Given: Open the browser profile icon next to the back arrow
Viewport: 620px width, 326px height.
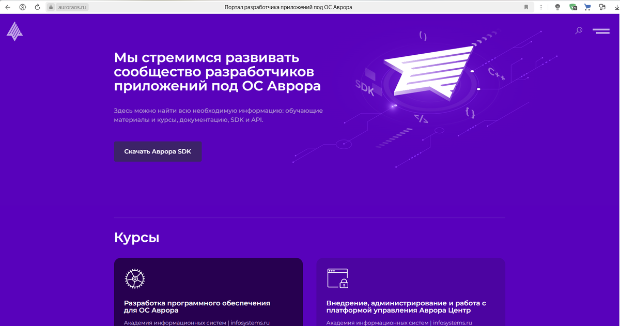Looking at the screenshot, I should tap(22, 7).
